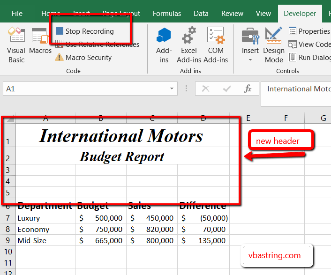The image size is (331, 275).
Task: Select column E header
Action: point(248,119)
